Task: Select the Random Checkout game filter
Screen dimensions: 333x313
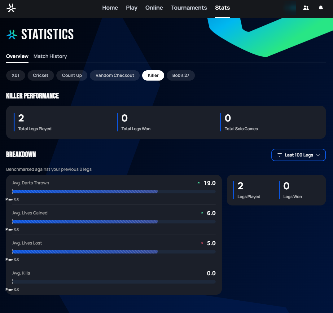Action: [x=115, y=75]
